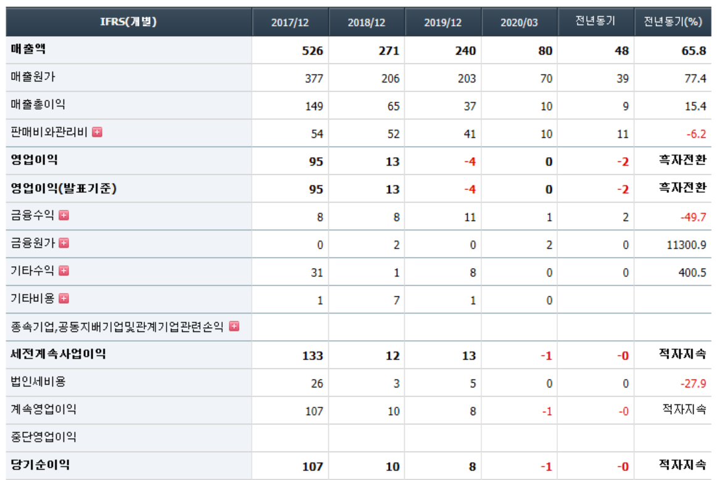The image size is (717, 480).
Task: Click the 매출원가 row label
Action: 33,77
